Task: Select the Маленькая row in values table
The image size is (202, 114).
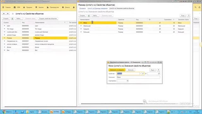Action: click(134, 26)
